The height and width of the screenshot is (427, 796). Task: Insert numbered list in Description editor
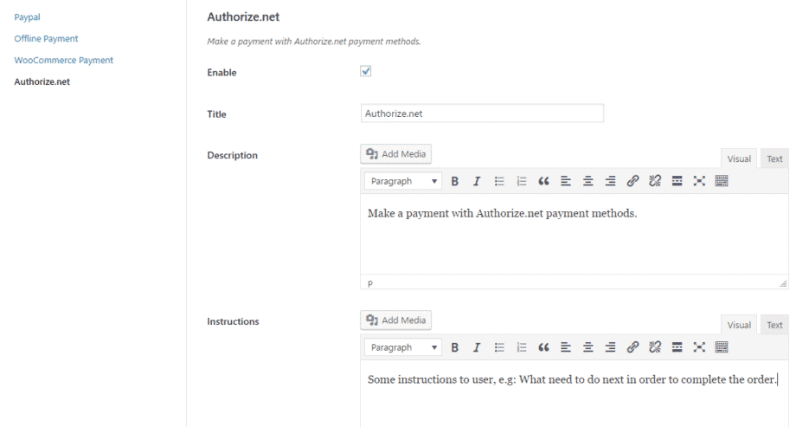point(522,181)
